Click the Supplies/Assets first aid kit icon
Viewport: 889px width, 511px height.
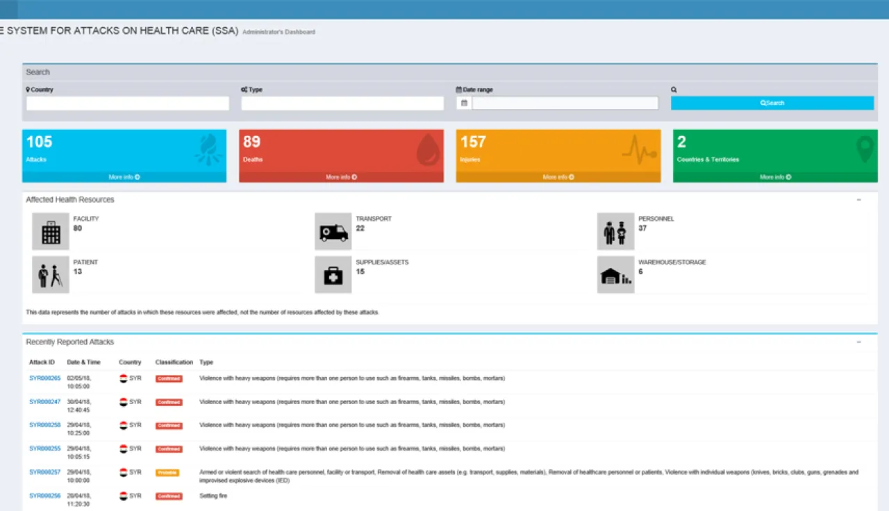tap(333, 275)
